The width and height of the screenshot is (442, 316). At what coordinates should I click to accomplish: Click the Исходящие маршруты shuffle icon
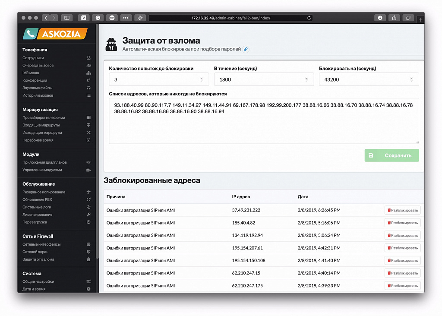(88, 133)
